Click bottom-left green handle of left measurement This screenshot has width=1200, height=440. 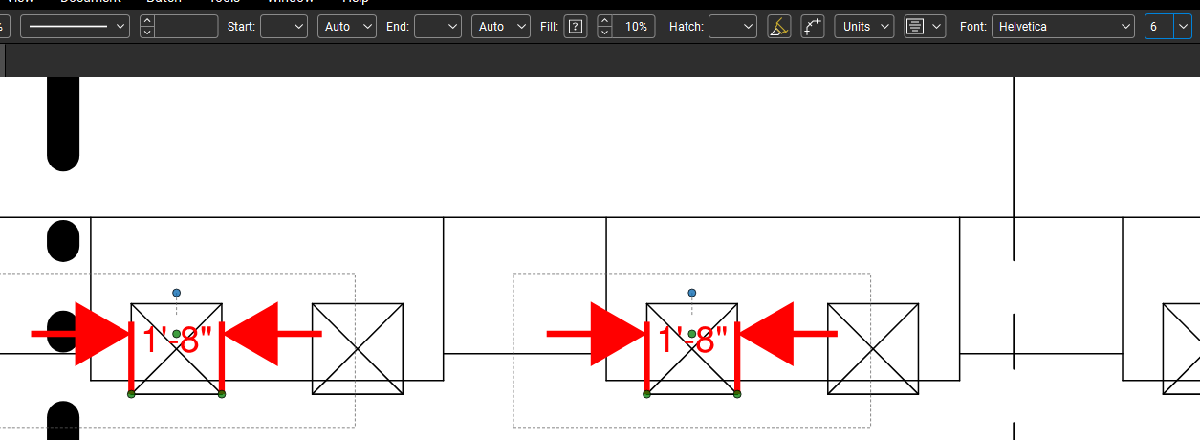pyautogui.click(x=131, y=394)
